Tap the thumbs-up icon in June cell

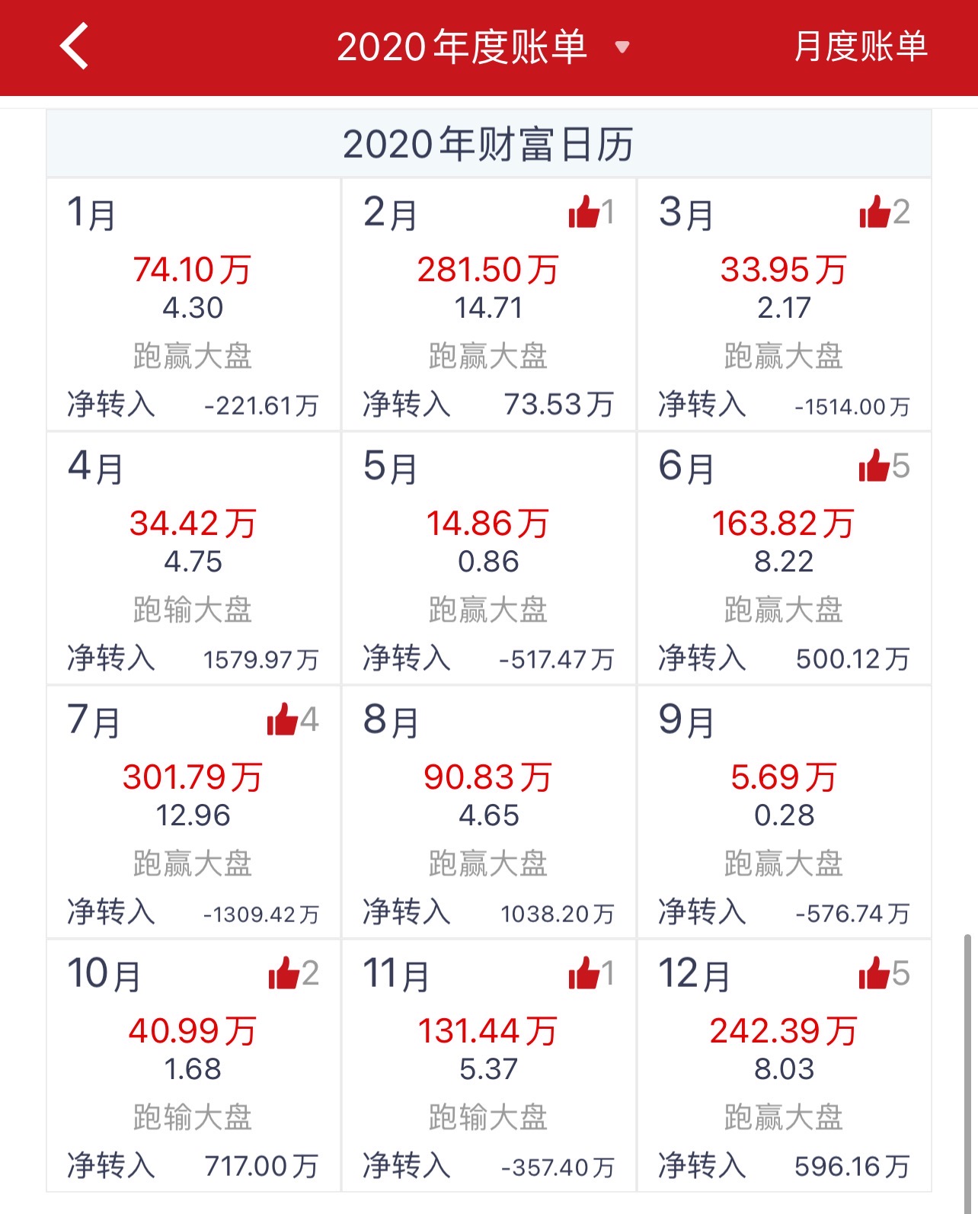tap(874, 466)
